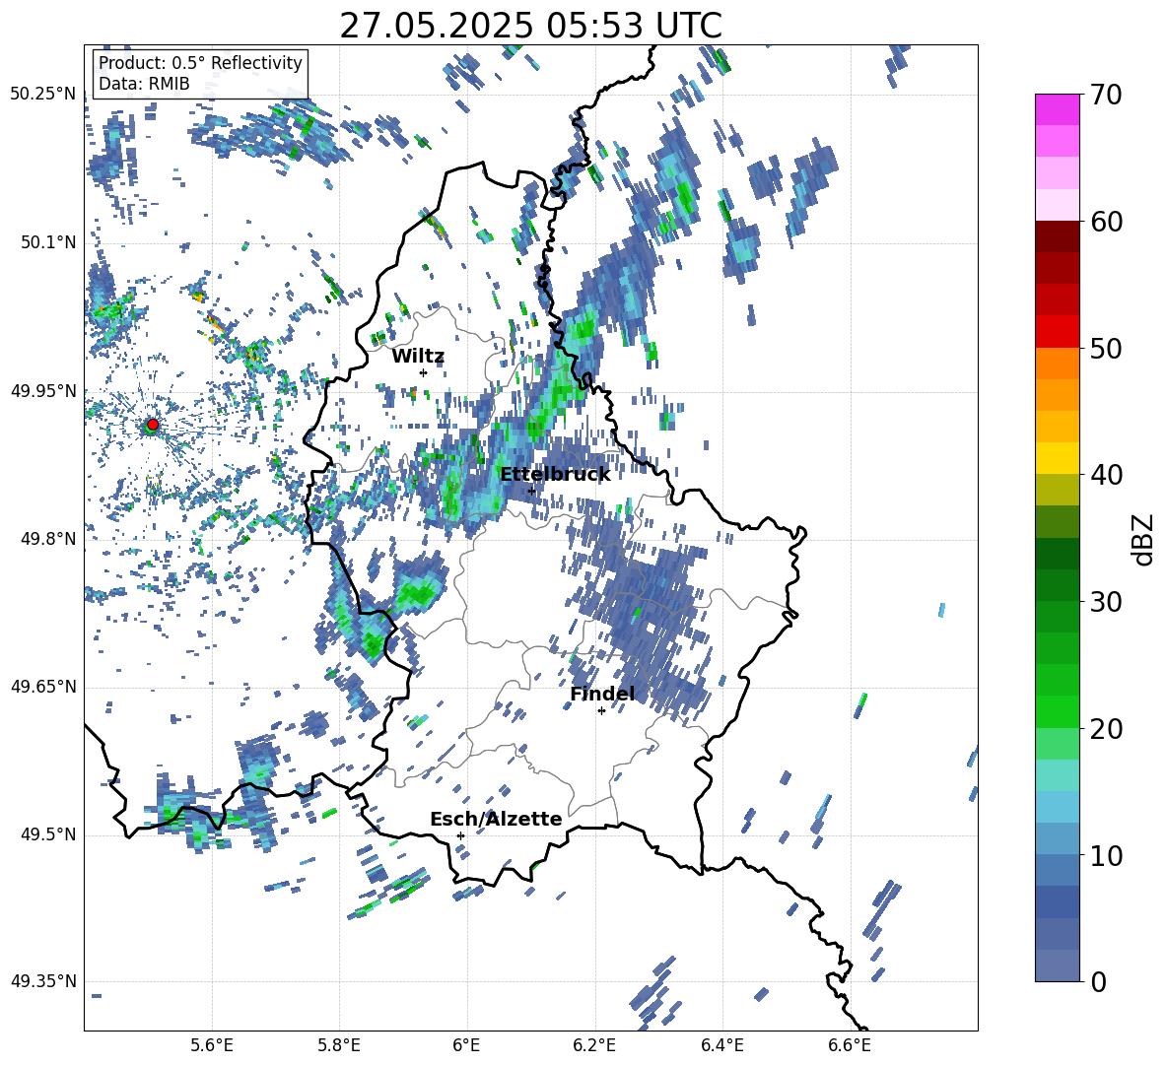Click the colorbar label 50
Viewport: 1167px width, 1065px height.
coord(1107,349)
